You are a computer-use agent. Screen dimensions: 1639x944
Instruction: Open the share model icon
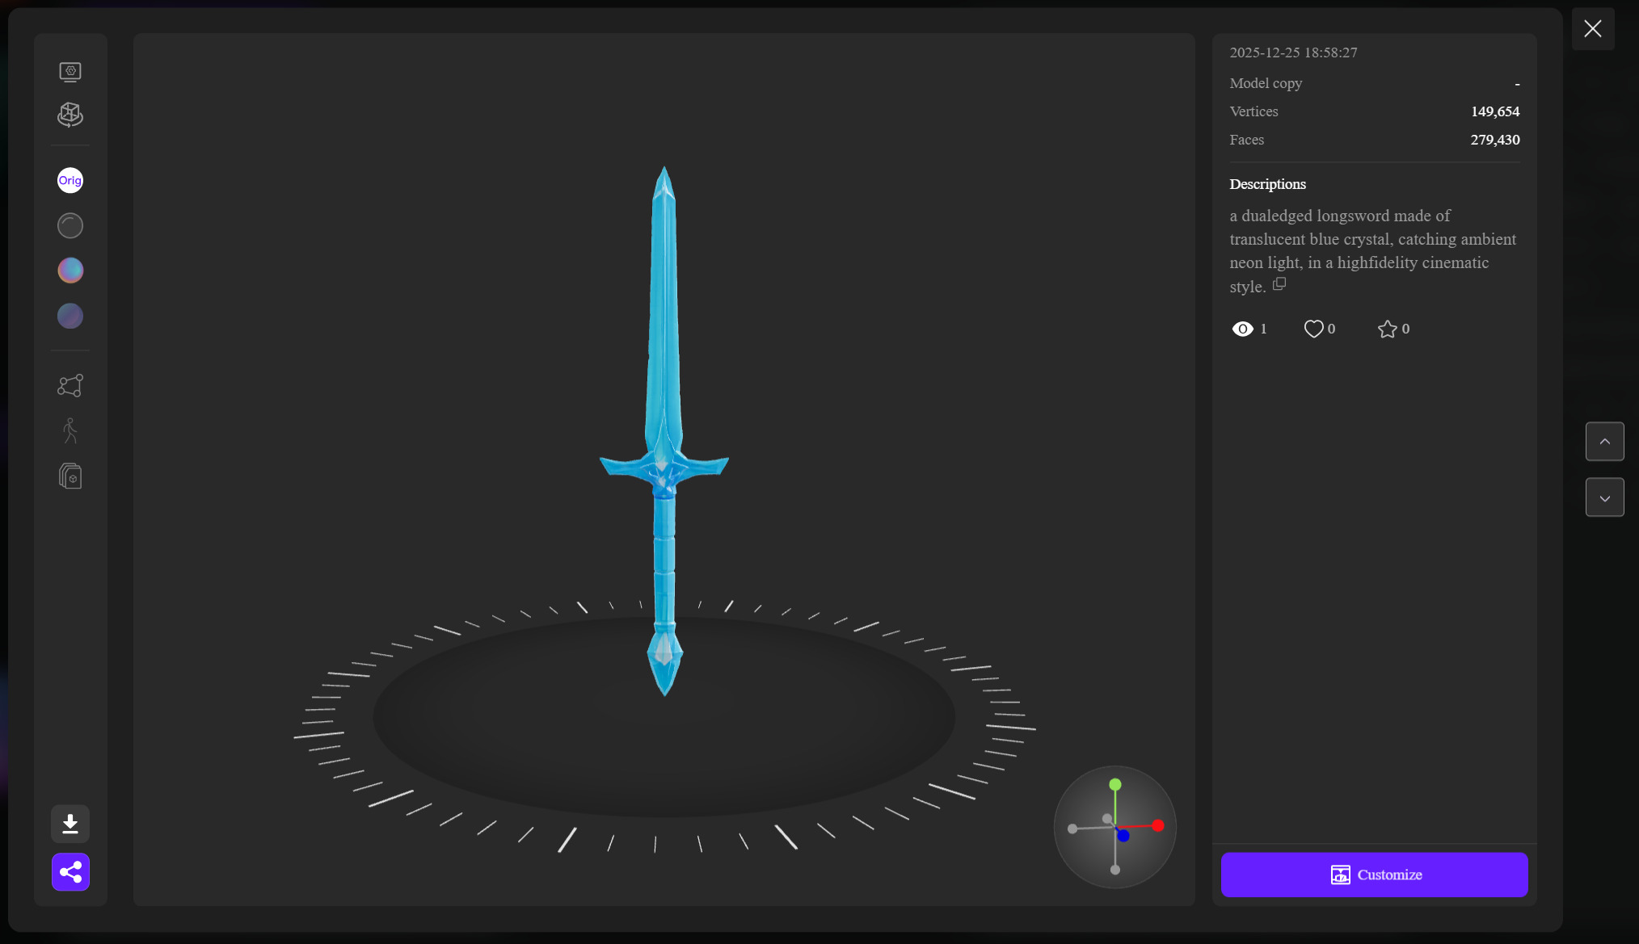point(70,872)
